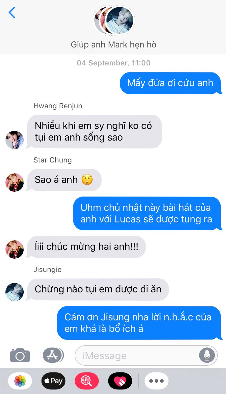This screenshot has height=394, width=226.
Task: Tap the Cảm ơn Jisung blue bubble
Action: [x=140, y=323]
